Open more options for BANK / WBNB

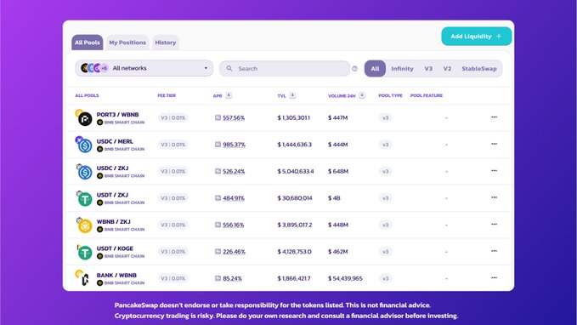click(494, 278)
